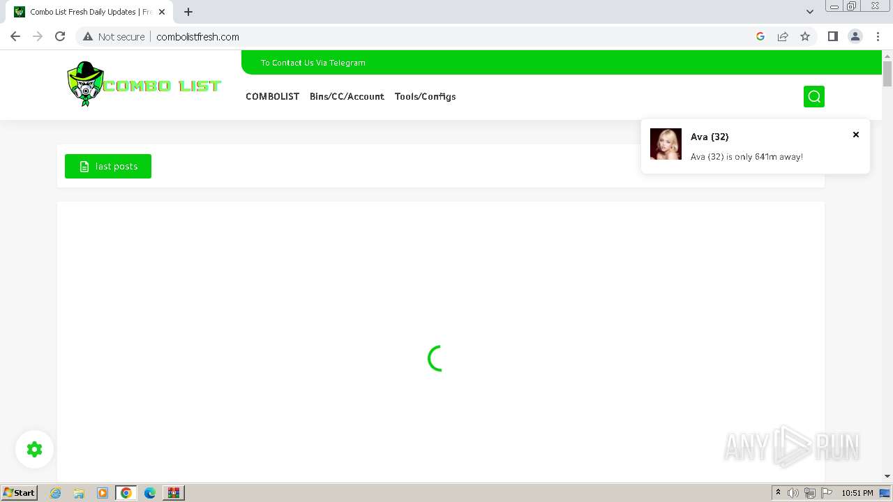893x502 pixels.
Task: Open the green settings gear button
Action: pyautogui.click(x=34, y=450)
